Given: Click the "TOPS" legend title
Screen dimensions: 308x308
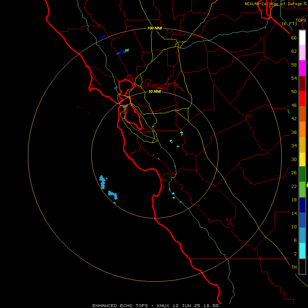Looking at the screenshot, I should [301, 20].
